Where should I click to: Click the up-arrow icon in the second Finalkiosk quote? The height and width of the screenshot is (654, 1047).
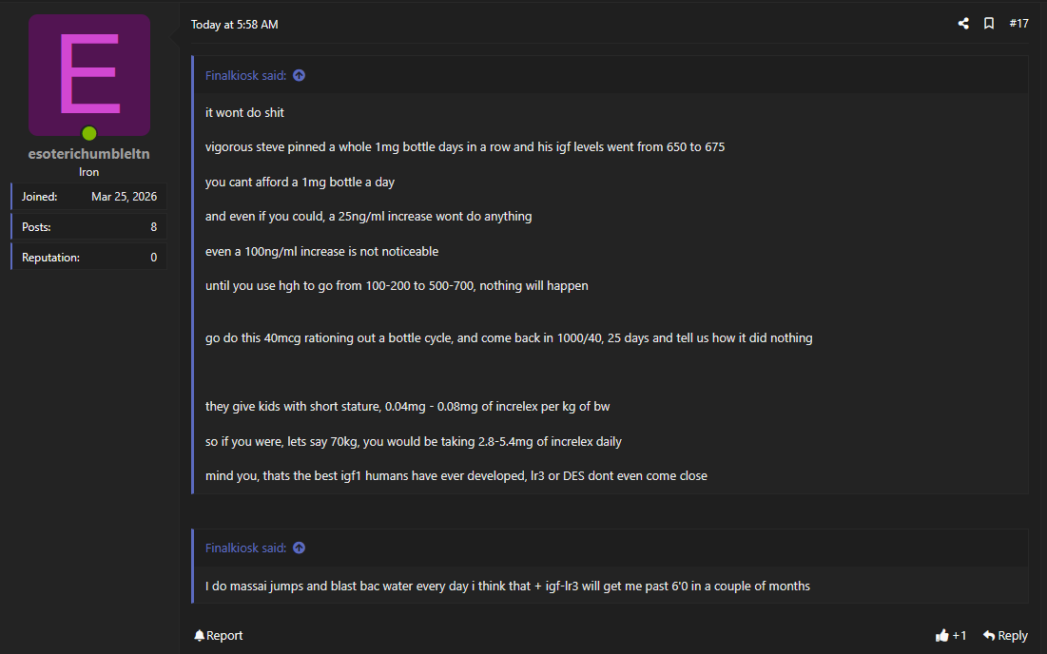click(300, 548)
